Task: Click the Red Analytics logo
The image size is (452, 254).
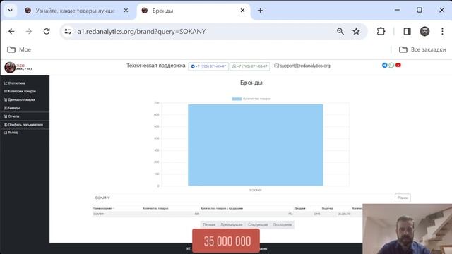Action: pyautogui.click(x=18, y=68)
